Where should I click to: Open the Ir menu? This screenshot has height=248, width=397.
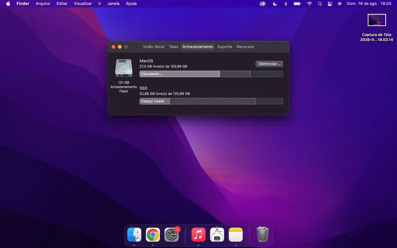[100, 4]
